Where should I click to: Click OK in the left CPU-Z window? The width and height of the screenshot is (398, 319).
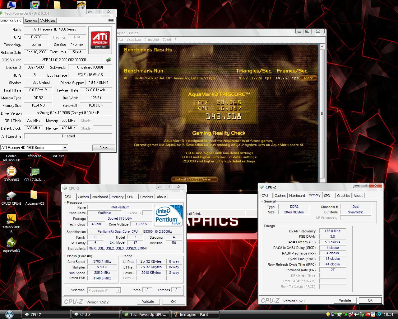point(173,302)
